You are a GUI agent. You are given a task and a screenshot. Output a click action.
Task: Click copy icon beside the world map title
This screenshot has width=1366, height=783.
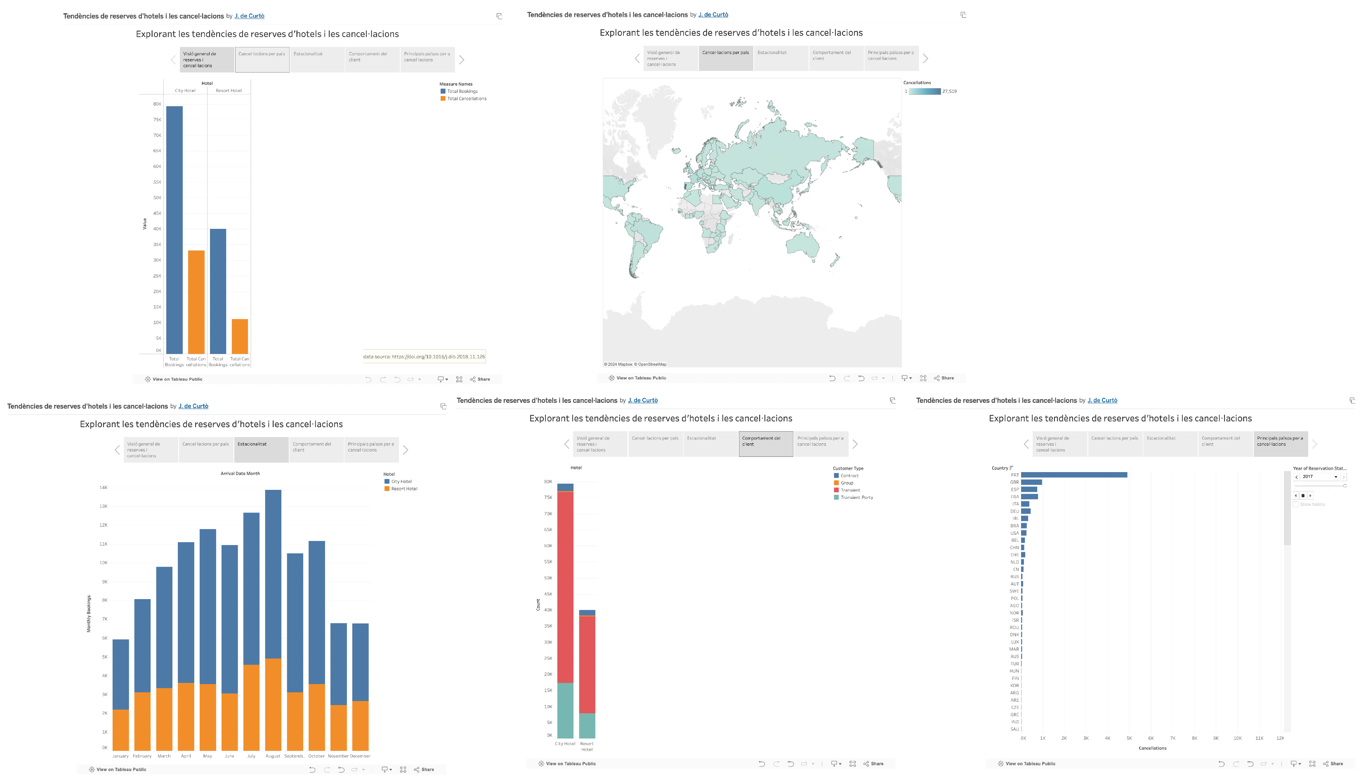963,15
